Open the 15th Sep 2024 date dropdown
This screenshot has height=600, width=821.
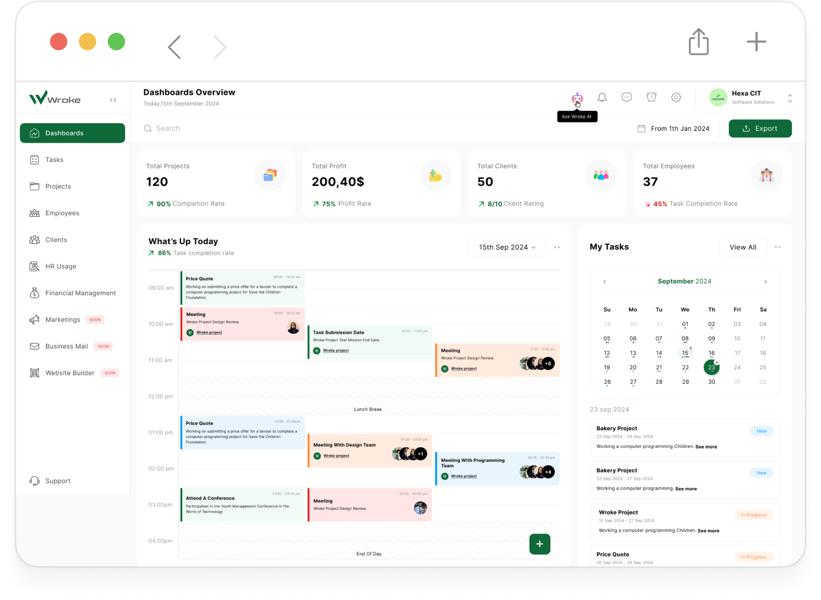(507, 247)
